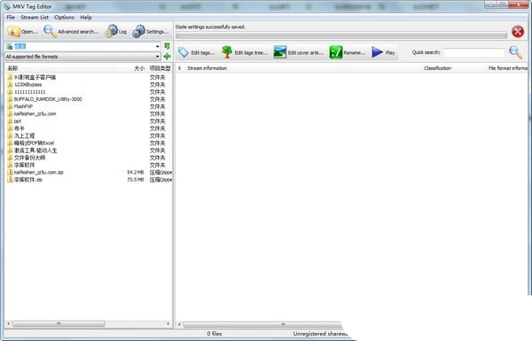532x341 pixels.
Task: Refresh folder with green arrows icon
Action: pos(167,46)
